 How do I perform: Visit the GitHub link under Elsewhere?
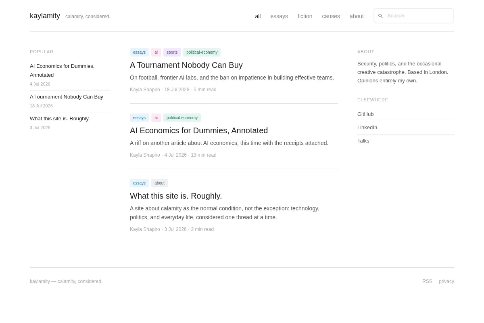click(x=365, y=114)
